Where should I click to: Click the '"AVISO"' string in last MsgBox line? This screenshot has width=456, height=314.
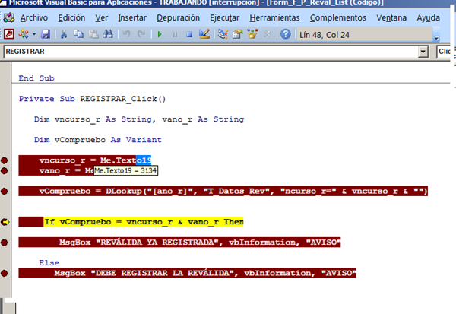click(x=338, y=273)
